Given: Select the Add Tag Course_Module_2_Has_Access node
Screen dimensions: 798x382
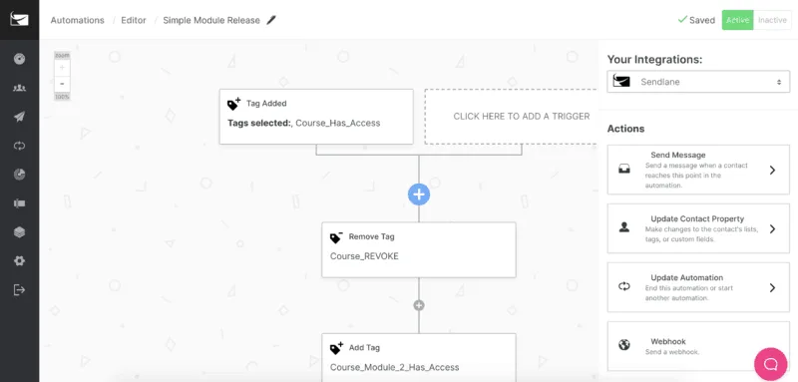Looking at the screenshot, I should (x=419, y=358).
